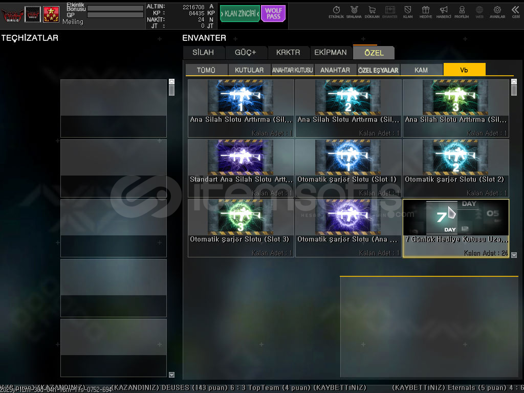Click the Klan Zinciri button
The image size is (524, 393).
click(x=240, y=14)
